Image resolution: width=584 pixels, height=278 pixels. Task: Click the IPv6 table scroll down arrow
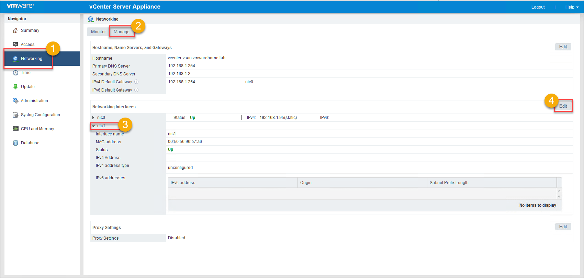coord(559,196)
